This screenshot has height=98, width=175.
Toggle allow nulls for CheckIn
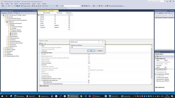69,25
